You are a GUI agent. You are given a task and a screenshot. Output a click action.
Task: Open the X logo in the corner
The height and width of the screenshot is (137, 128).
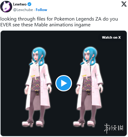click(124, 4)
